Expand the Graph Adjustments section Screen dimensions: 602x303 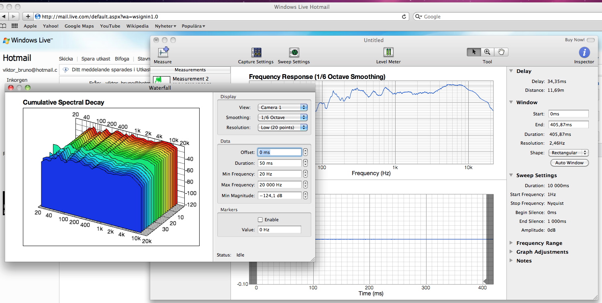511,252
